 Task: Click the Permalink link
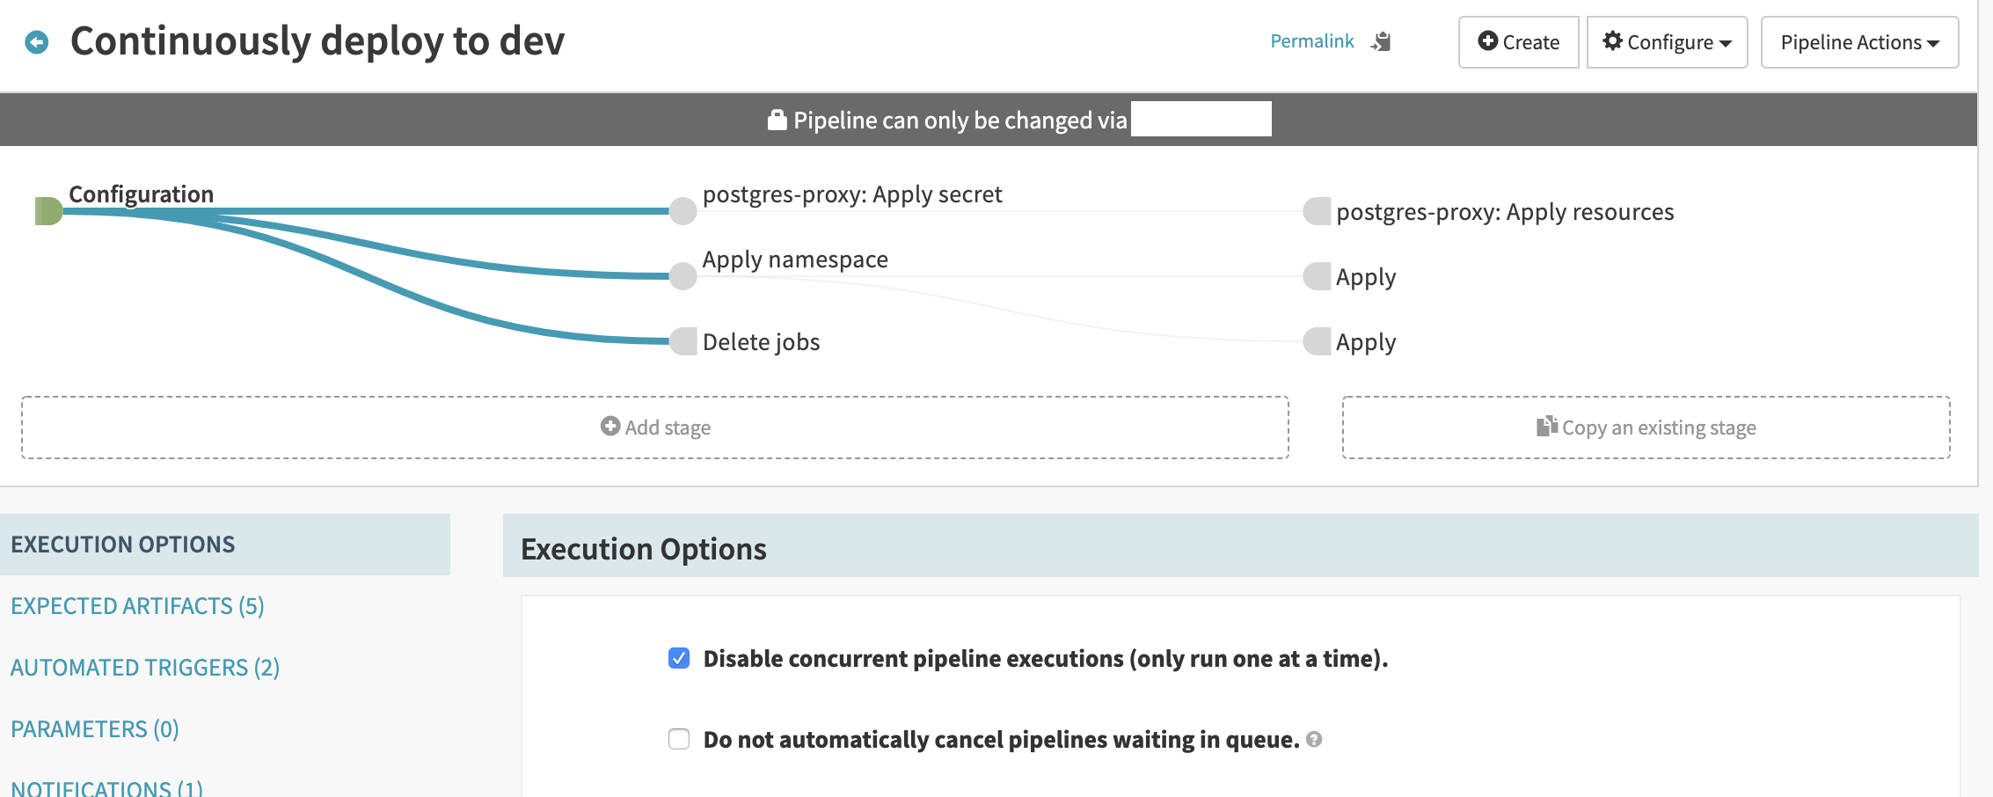tap(1311, 40)
